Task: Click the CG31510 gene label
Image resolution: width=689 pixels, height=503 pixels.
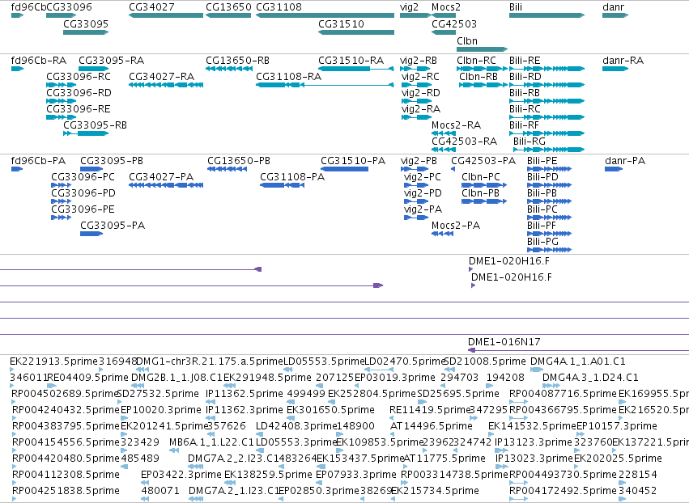Action: [341, 23]
